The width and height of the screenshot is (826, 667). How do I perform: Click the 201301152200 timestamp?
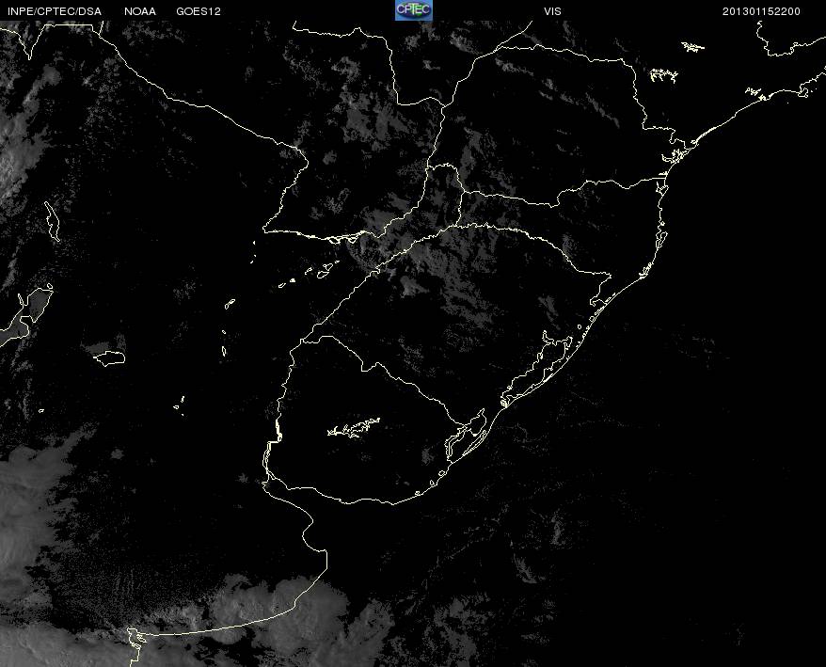761,11
